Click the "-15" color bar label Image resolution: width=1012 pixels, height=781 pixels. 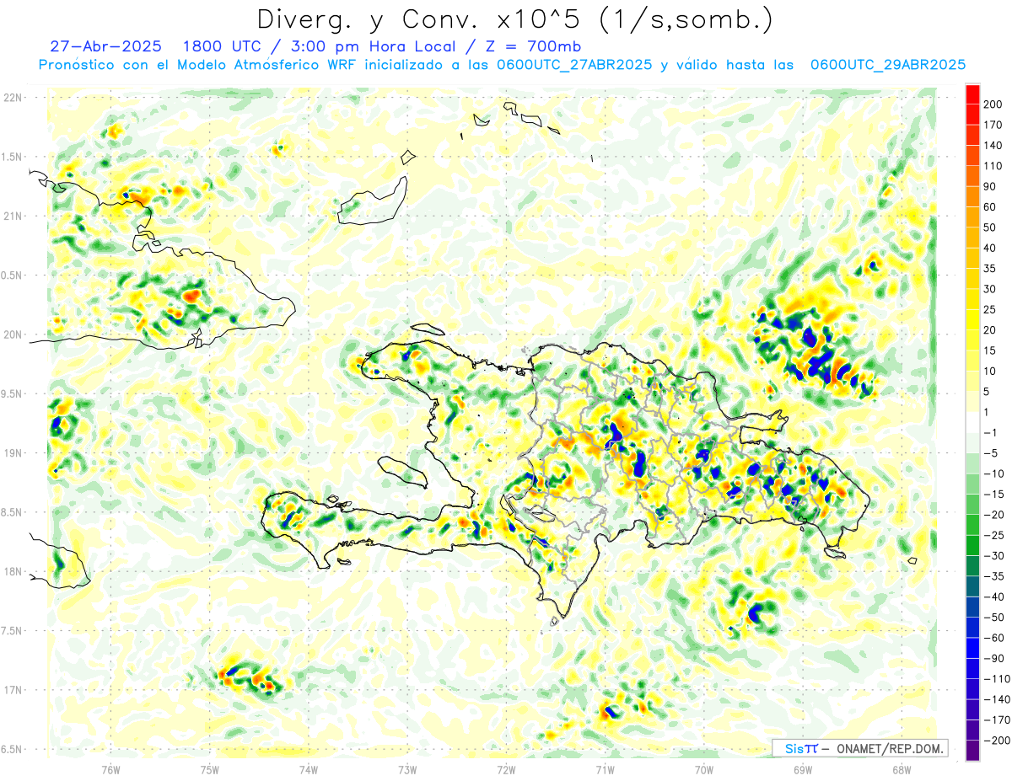(x=993, y=495)
